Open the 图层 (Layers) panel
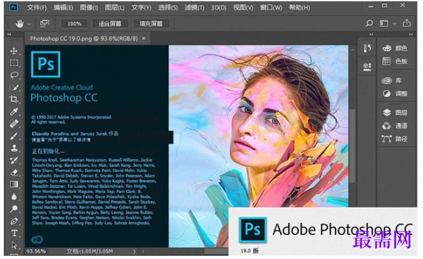Screen dimensions: 423x259 point(395,113)
